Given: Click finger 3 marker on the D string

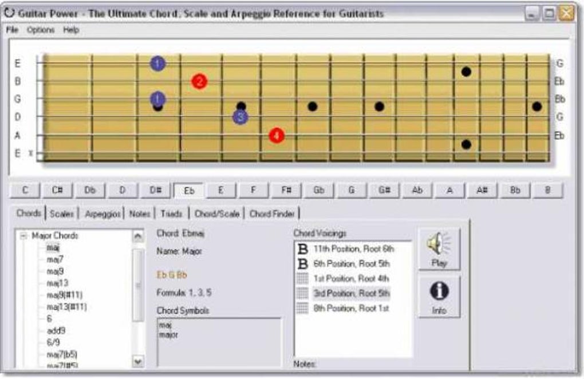Looking at the screenshot, I should coord(240,117).
